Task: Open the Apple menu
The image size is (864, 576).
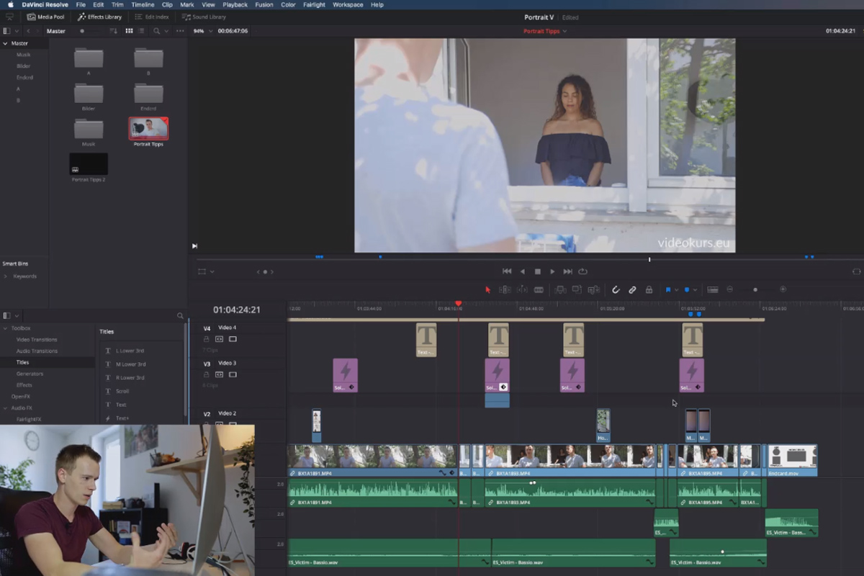Action: click(x=10, y=4)
